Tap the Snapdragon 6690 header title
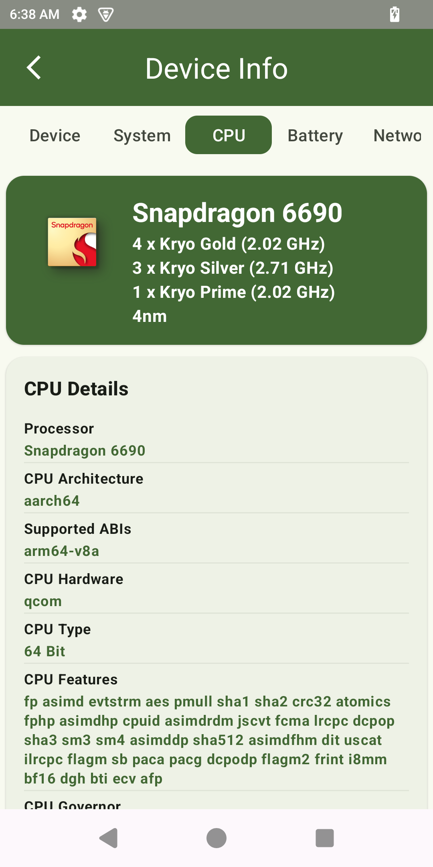Image resolution: width=433 pixels, height=867 pixels. [237, 213]
